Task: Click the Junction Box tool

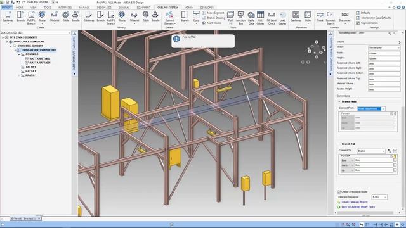Action: pyautogui.click(x=240, y=18)
